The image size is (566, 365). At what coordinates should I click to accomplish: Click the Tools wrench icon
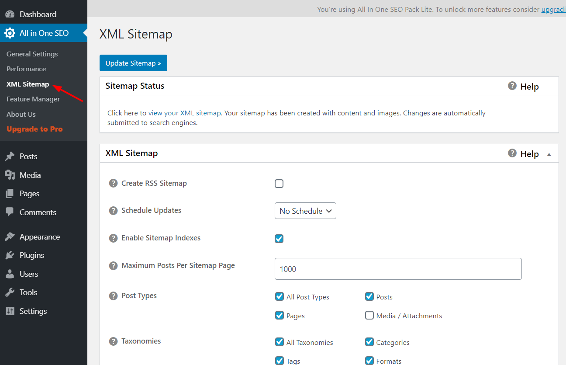tap(10, 292)
